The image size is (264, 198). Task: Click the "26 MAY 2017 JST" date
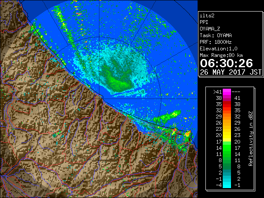231,72
